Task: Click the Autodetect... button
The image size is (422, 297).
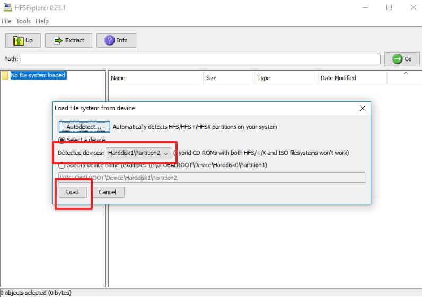Action: point(84,127)
